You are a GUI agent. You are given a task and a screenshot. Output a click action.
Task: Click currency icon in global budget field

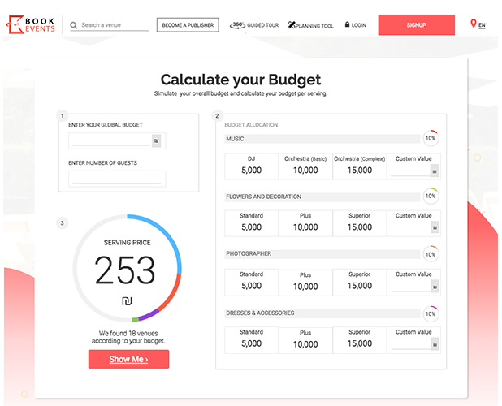click(x=156, y=140)
